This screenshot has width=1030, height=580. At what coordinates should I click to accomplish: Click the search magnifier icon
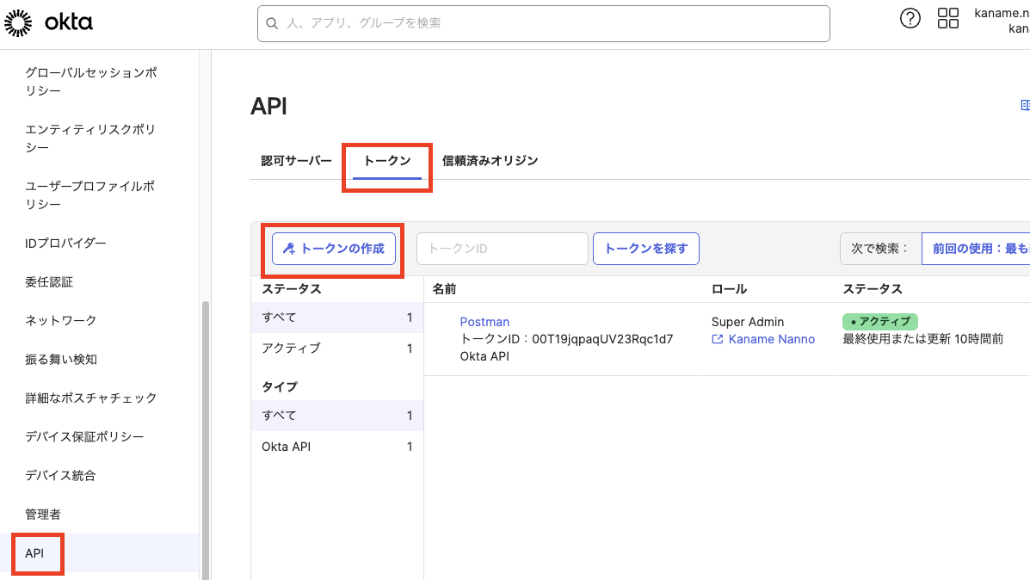click(x=272, y=23)
